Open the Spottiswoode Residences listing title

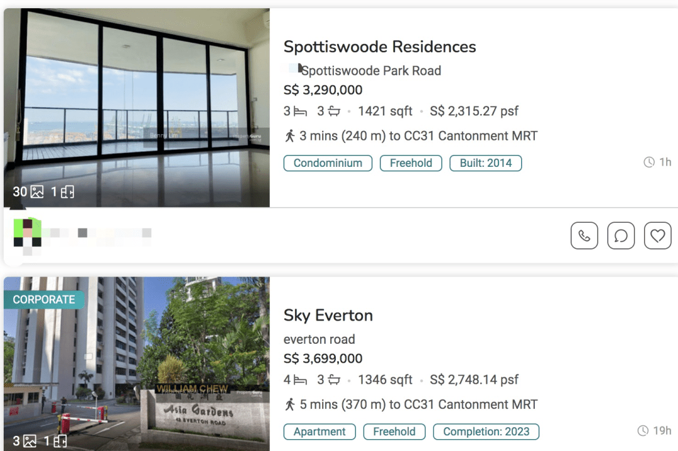point(379,47)
